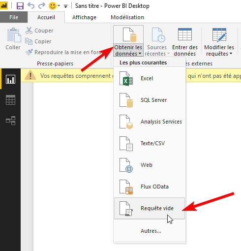Click the Save icon in the title bar
This screenshot has height=251, width=241.
(x=20, y=6)
